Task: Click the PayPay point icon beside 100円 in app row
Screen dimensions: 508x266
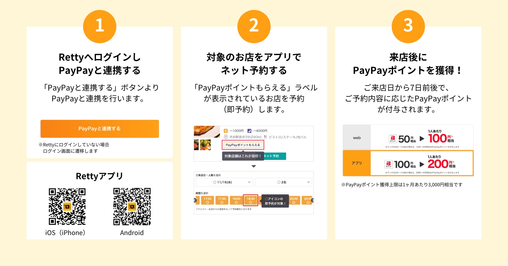Action: (388, 164)
